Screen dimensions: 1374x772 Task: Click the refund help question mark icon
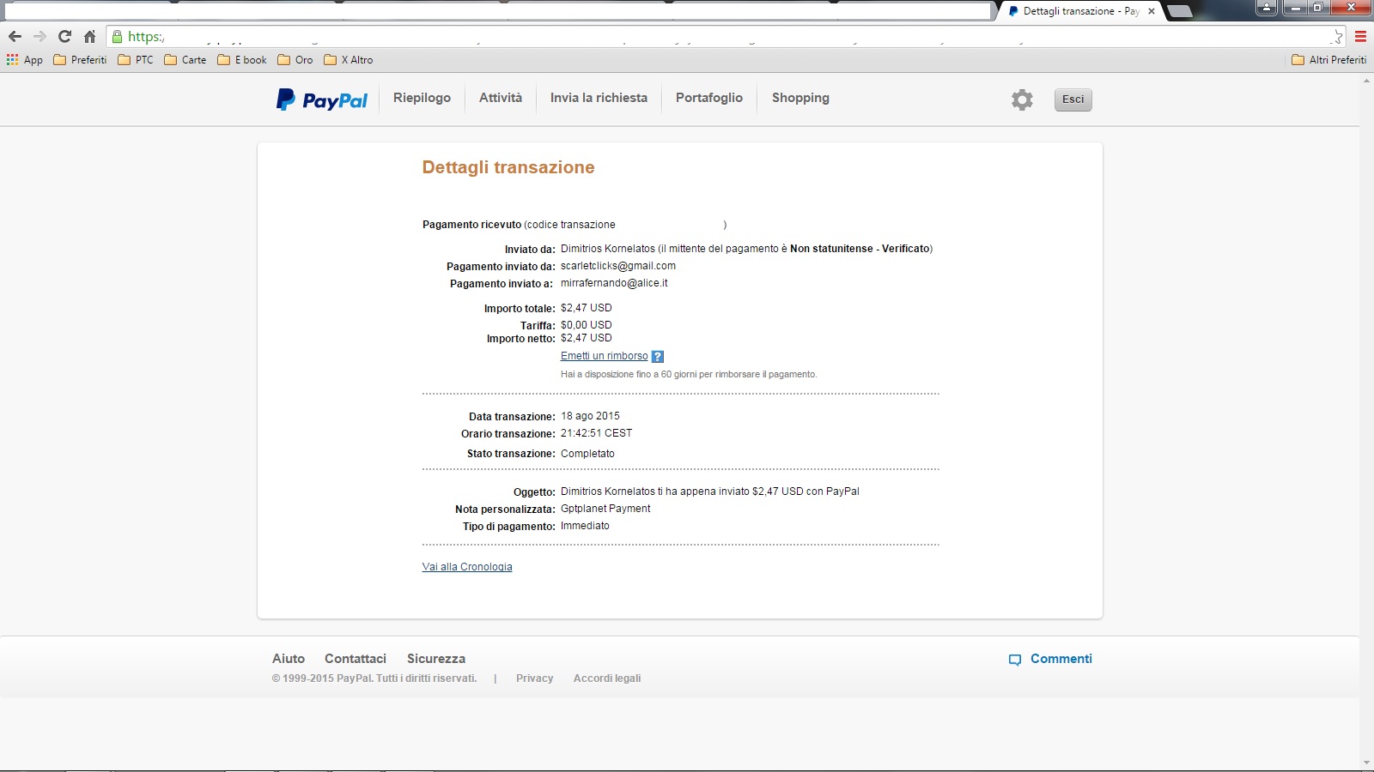(658, 357)
